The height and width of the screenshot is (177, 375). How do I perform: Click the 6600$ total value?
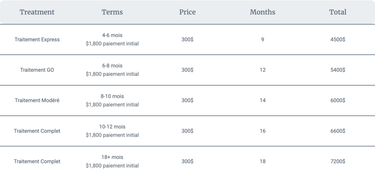pos(338,131)
